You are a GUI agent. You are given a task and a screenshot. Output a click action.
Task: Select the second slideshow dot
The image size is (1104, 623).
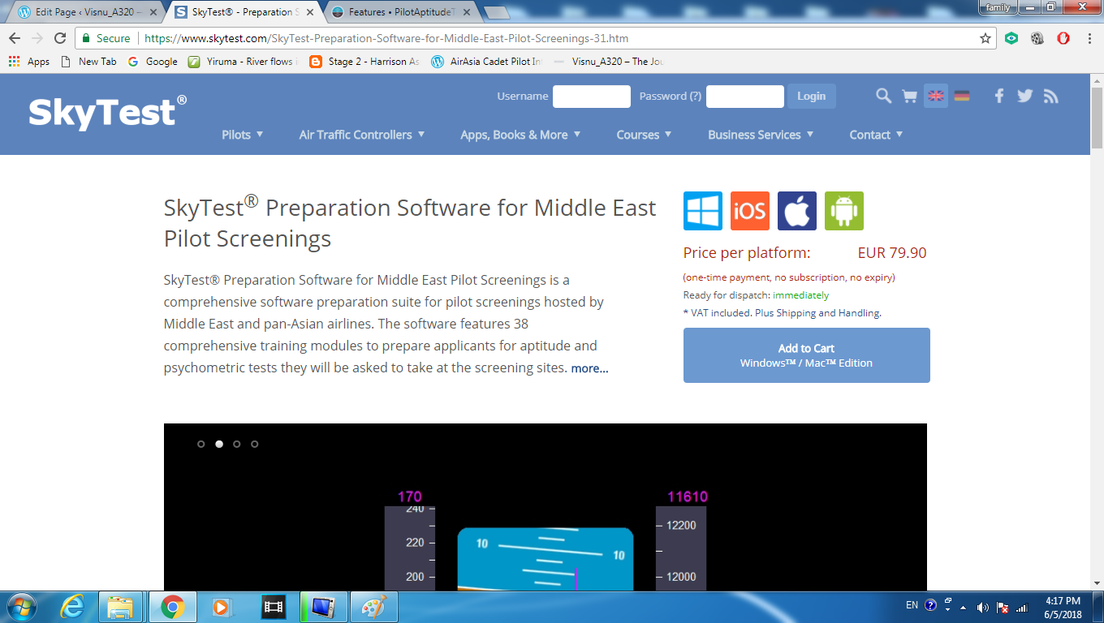pos(219,444)
